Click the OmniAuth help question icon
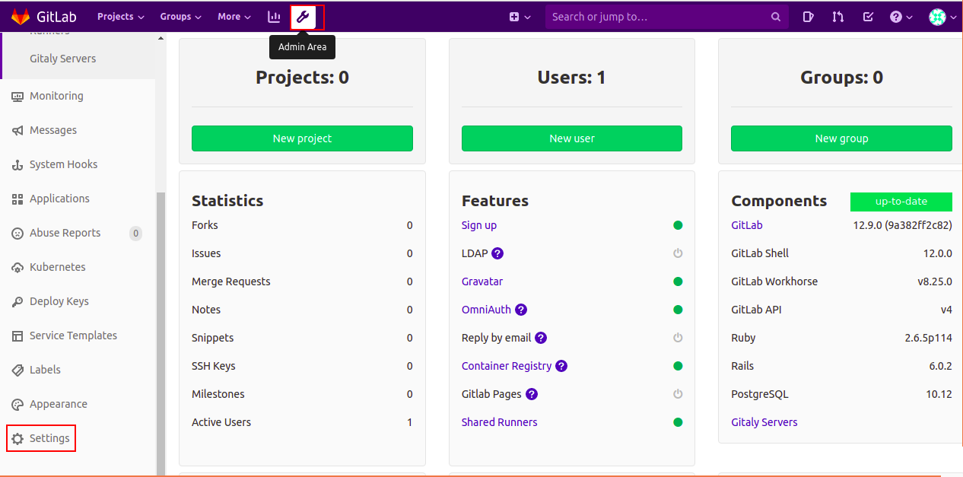 pyautogui.click(x=521, y=310)
